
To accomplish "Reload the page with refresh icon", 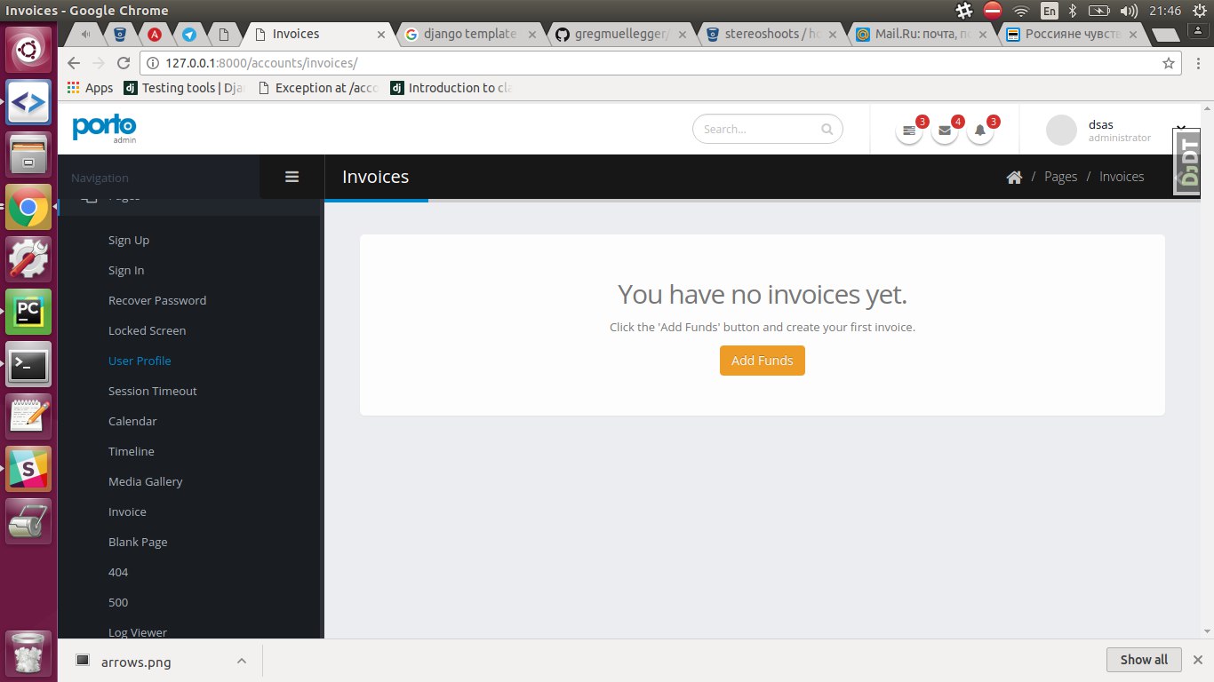I will [124, 63].
